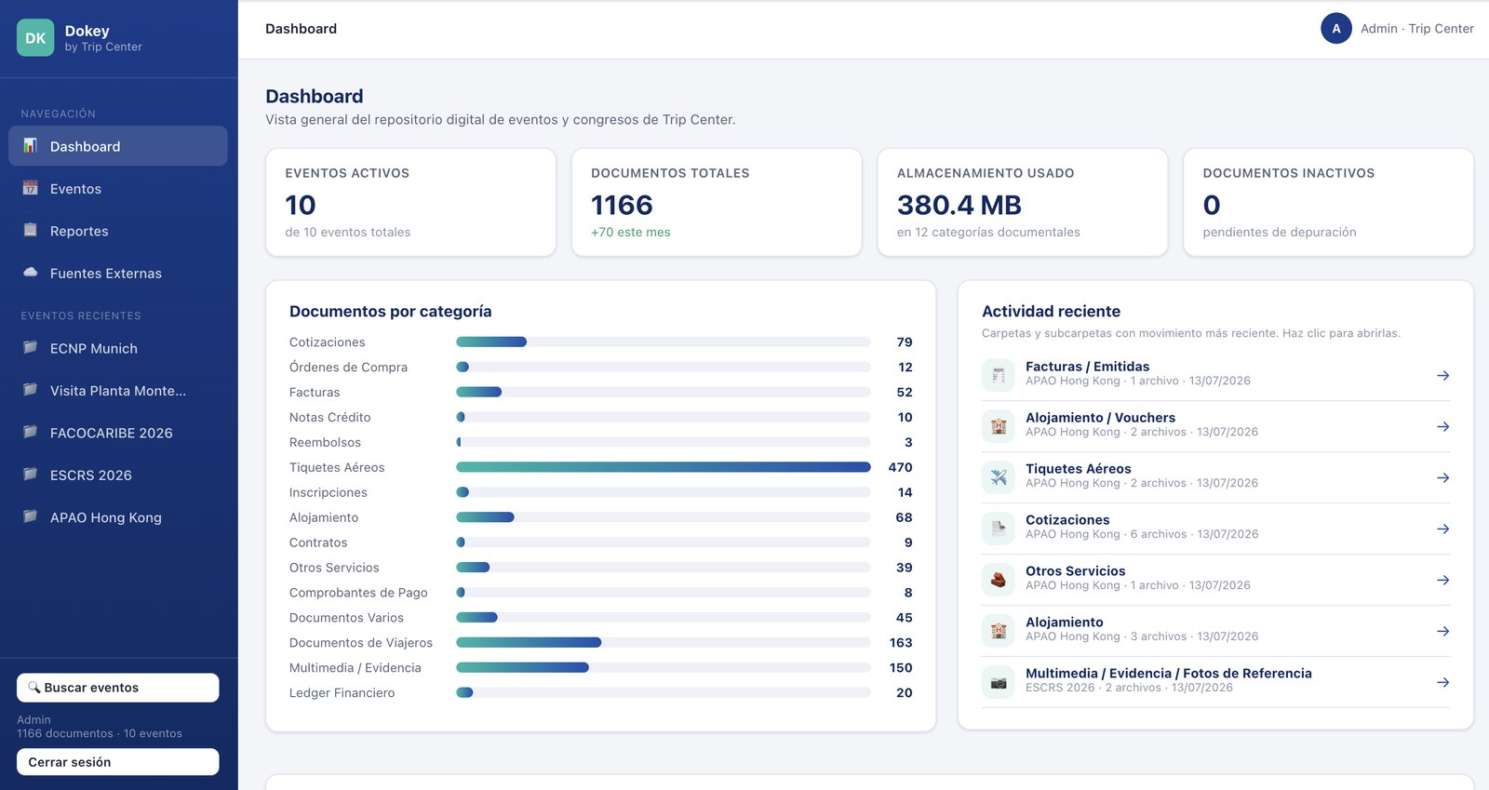
Task: Click the Admin avatar circle in header
Action: 1336,29
